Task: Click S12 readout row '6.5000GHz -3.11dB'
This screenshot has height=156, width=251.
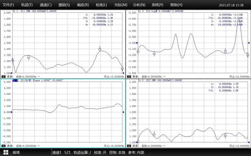Action: [x=227, y=15]
